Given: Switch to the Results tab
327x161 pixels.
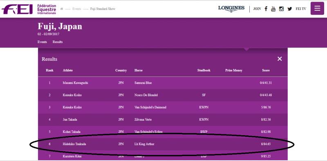Looking at the screenshot, I should [x=58, y=42].
